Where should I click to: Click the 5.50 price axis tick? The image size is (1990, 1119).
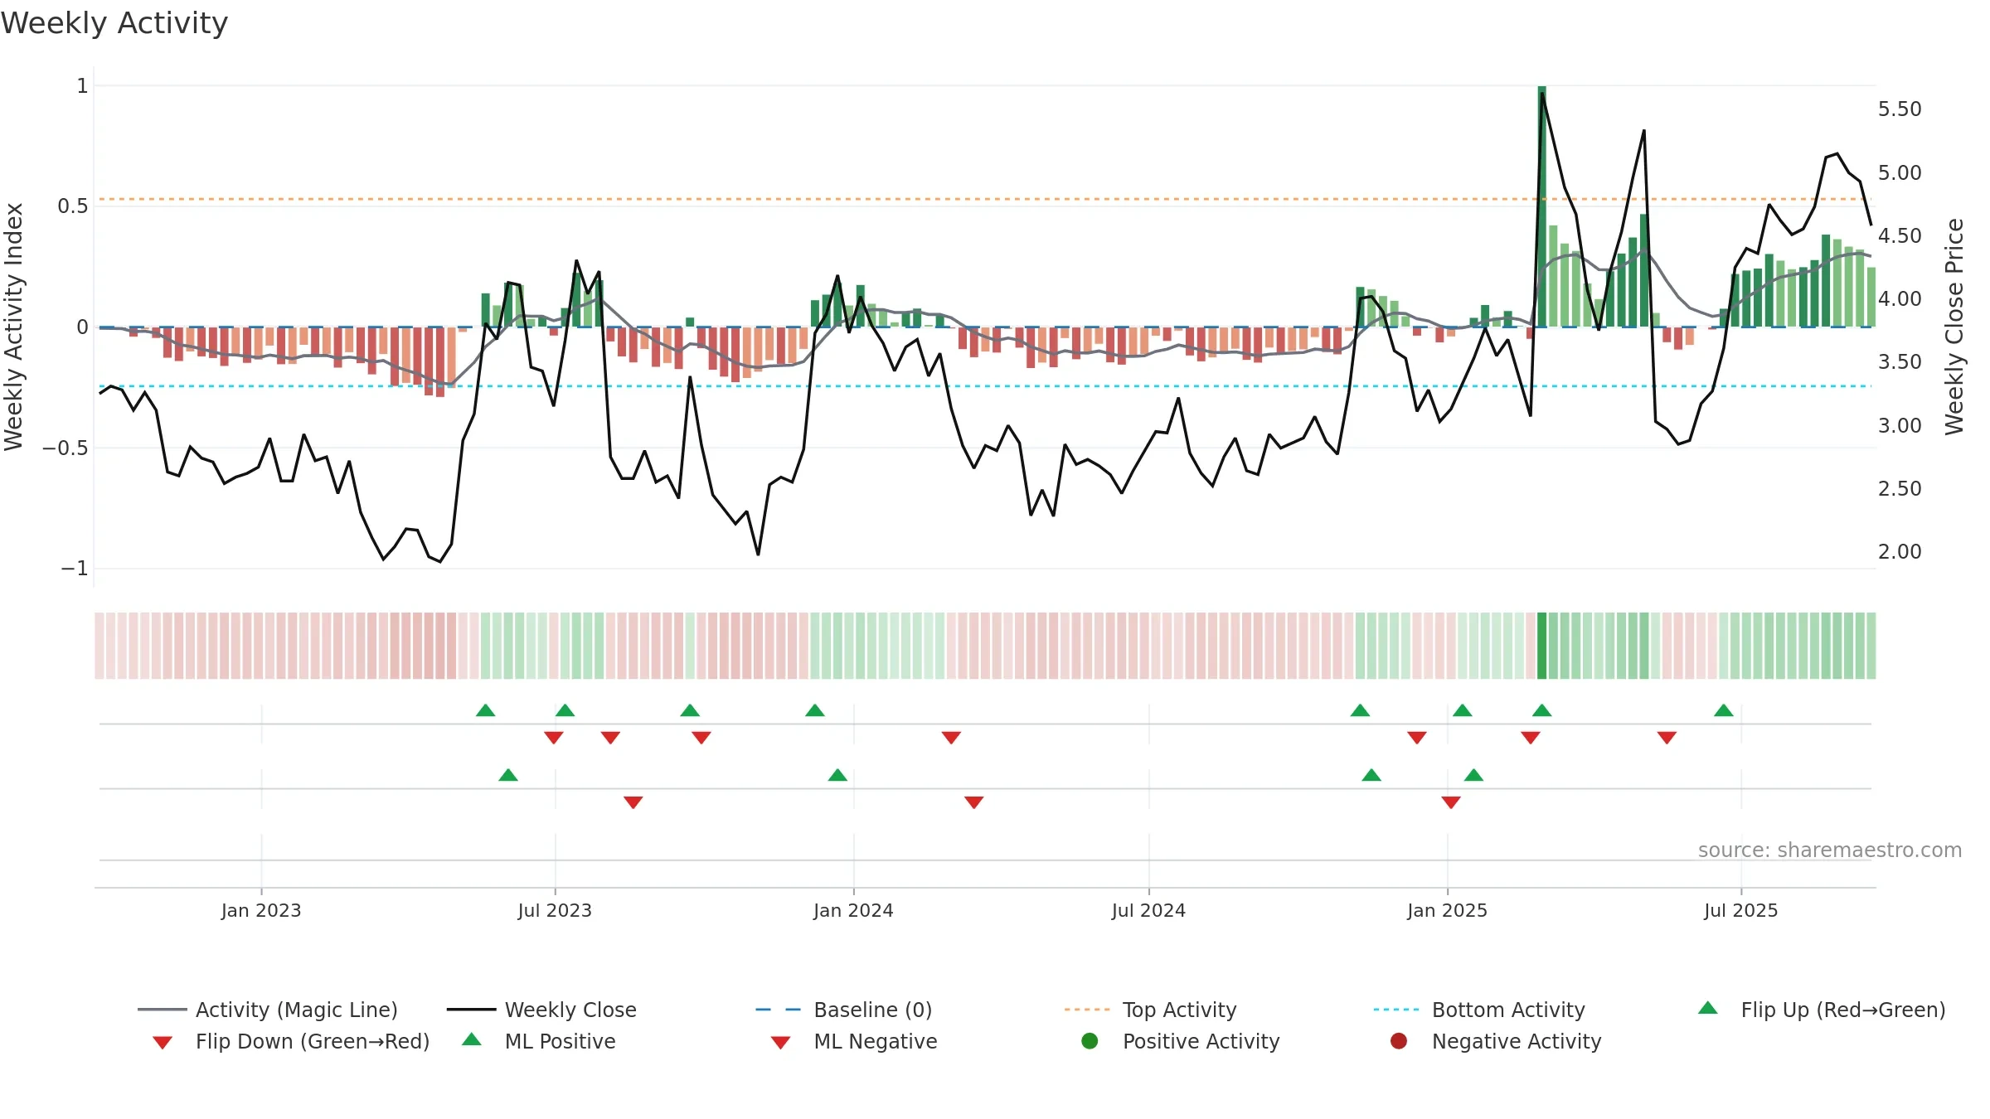point(1900,109)
